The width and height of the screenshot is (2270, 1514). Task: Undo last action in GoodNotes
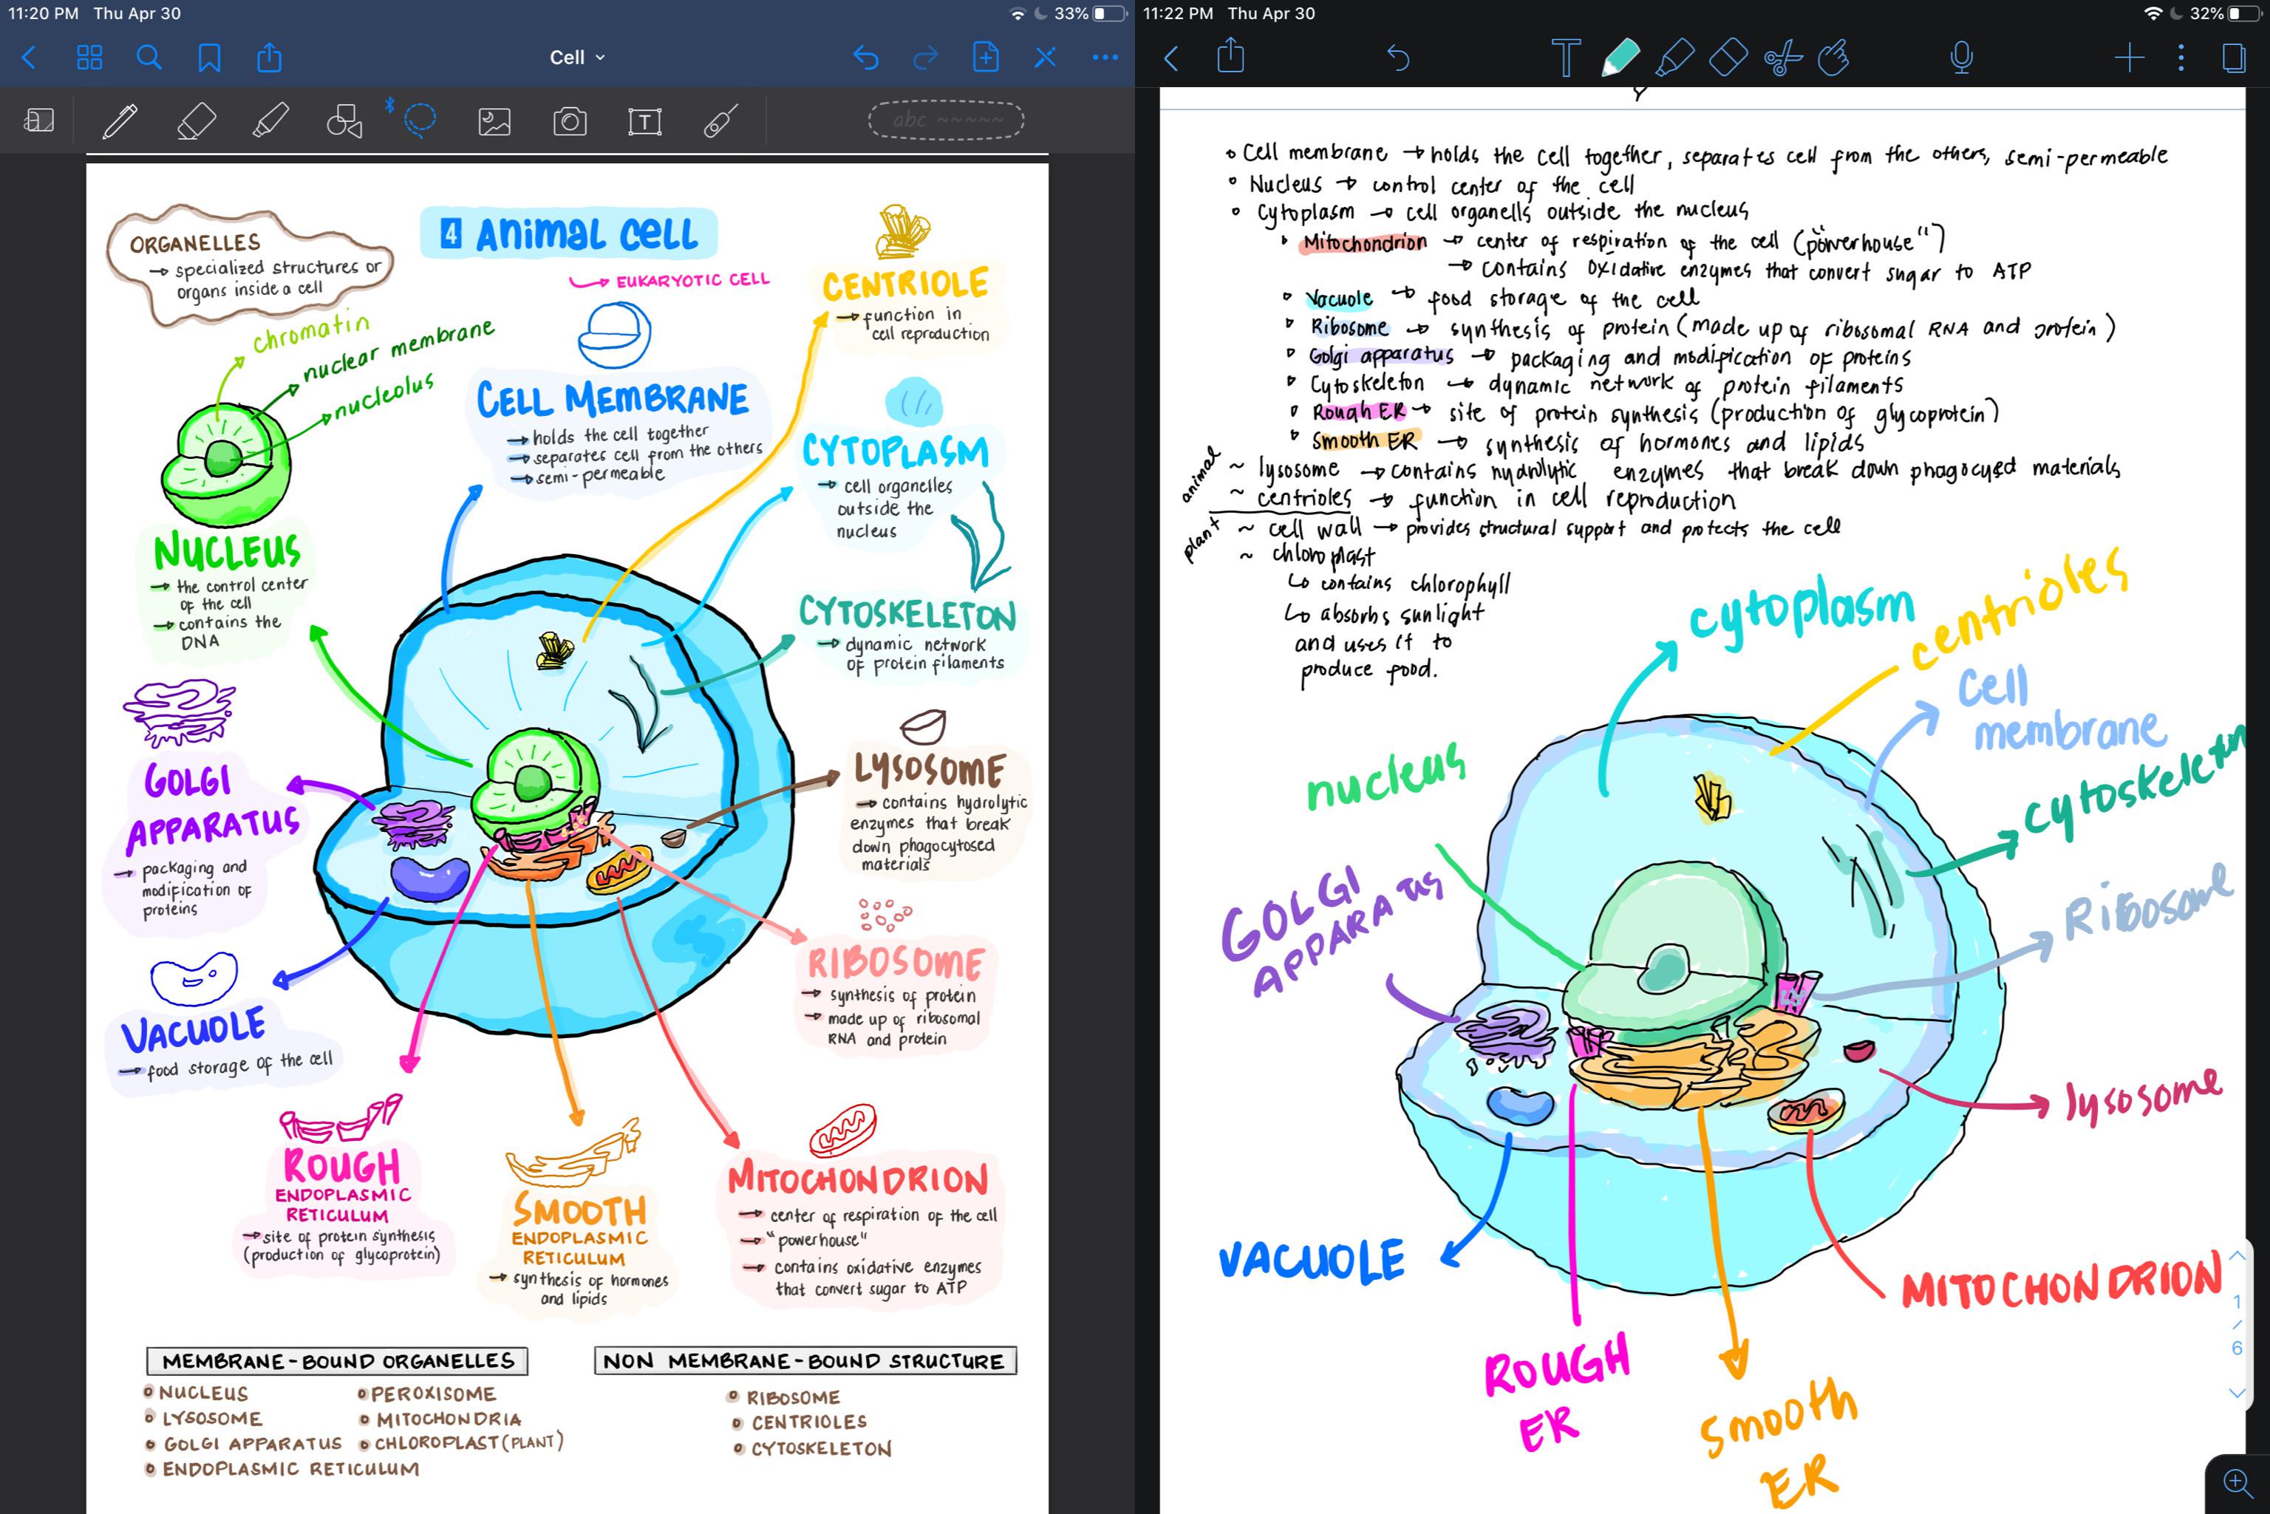tap(866, 58)
